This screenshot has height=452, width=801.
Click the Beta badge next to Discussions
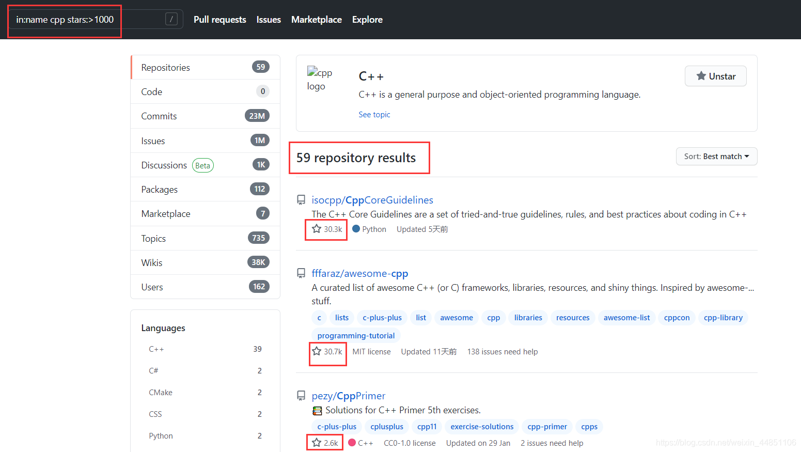click(203, 165)
